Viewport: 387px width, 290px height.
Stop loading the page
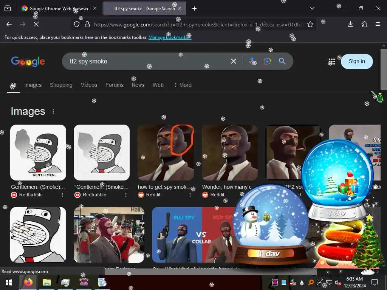(36, 24)
